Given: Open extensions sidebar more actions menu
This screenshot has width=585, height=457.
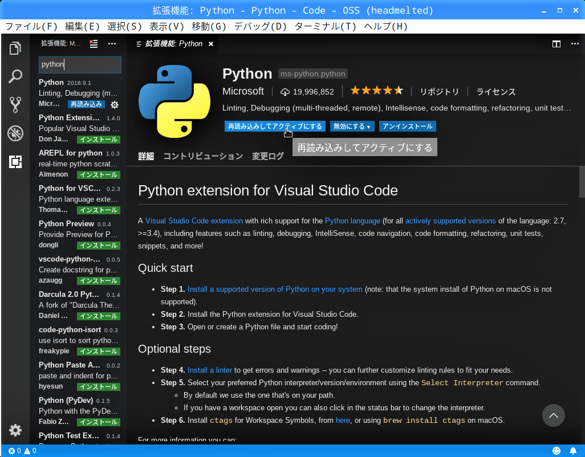Looking at the screenshot, I should [x=112, y=44].
